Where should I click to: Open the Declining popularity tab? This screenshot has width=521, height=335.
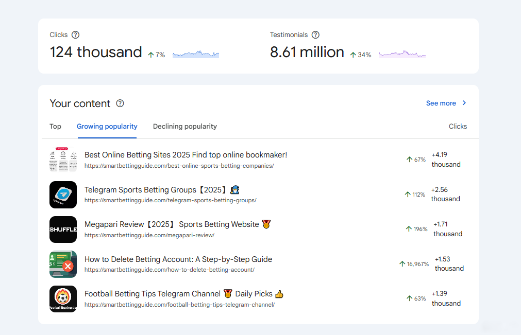(x=185, y=127)
